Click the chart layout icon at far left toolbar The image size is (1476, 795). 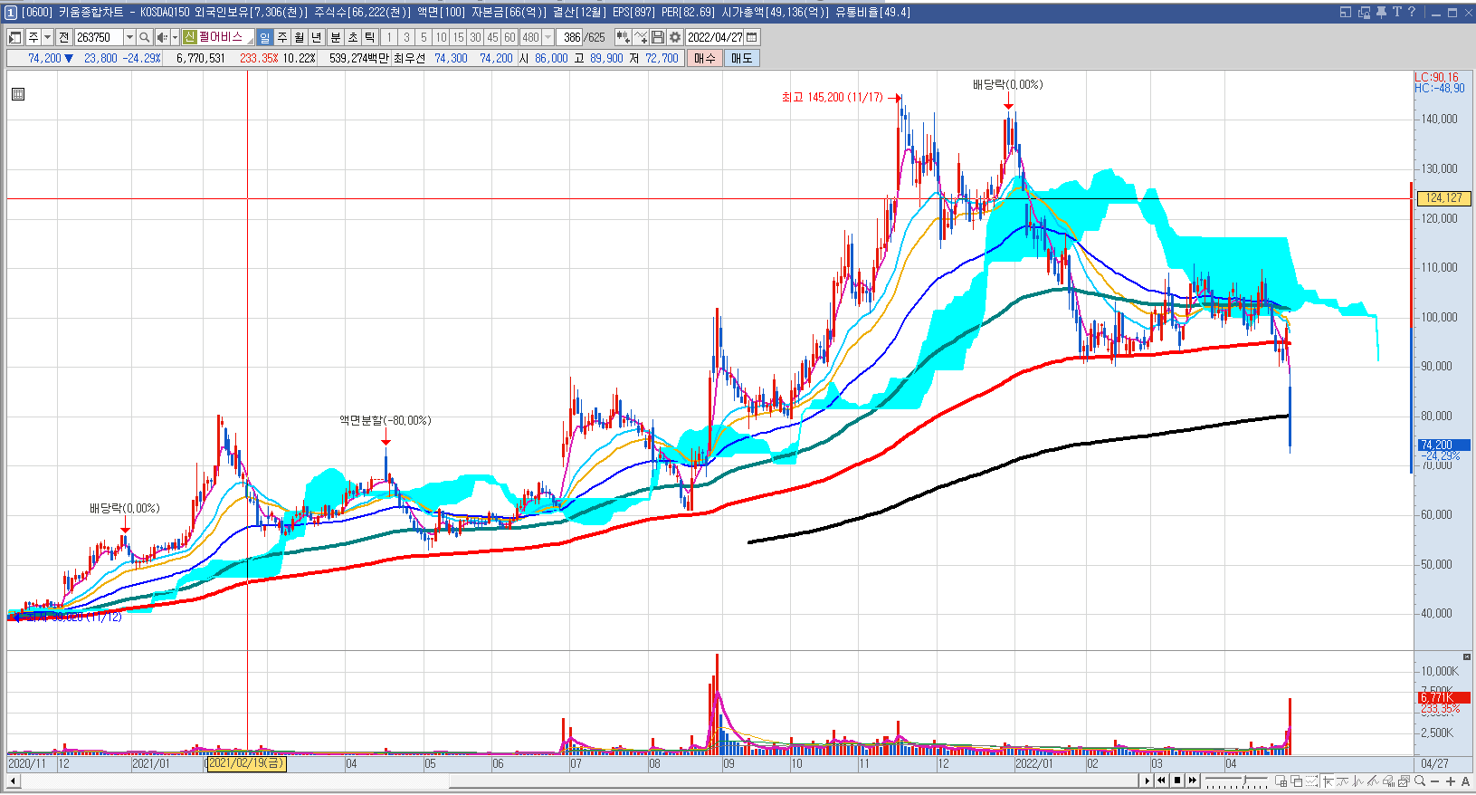click(x=14, y=37)
